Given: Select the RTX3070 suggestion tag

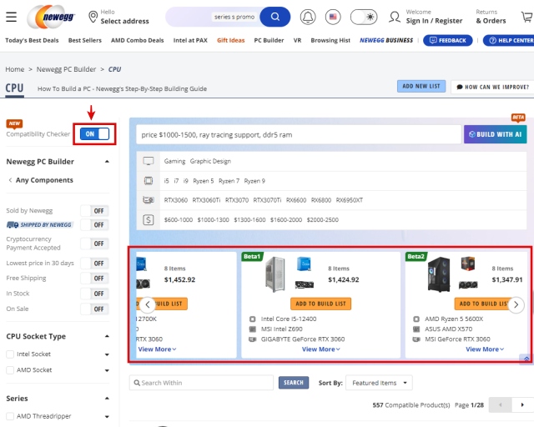Looking at the screenshot, I should click(237, 200).
